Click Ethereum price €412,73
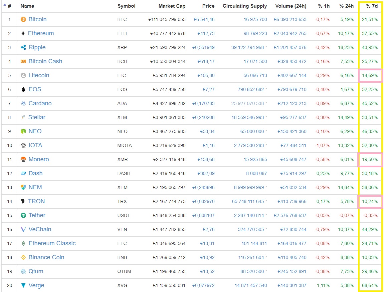The image size is (384, 292). pyautogui.click(x=206, y=33)
